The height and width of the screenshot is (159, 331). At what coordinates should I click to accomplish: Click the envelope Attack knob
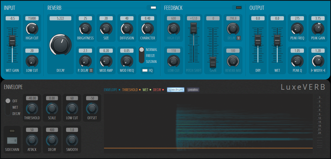[x=32, y=140]
